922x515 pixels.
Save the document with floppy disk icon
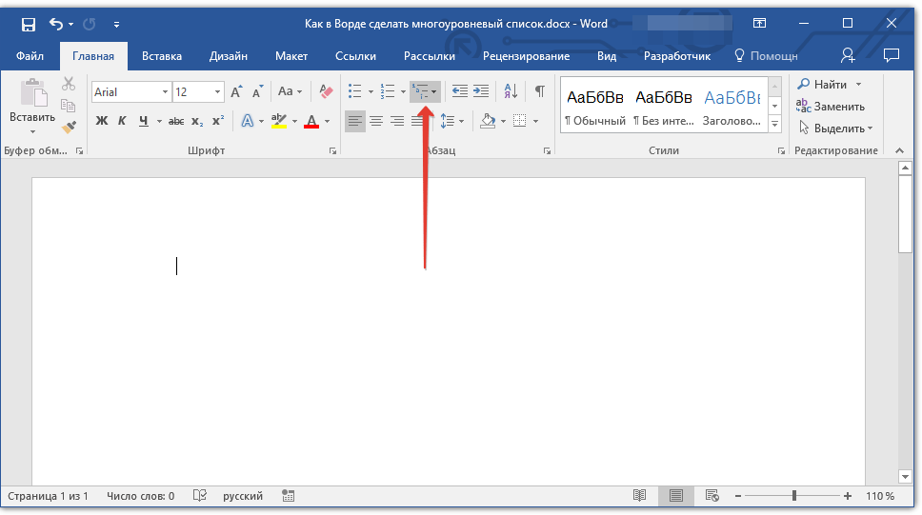29,24
